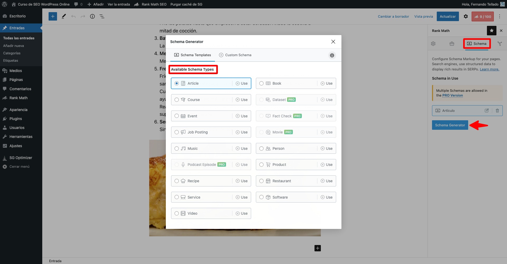The height and width of the screenshot is (264, 507).
Task: Select the Recipe schema radio button
Action: click(x=176, y=181)
